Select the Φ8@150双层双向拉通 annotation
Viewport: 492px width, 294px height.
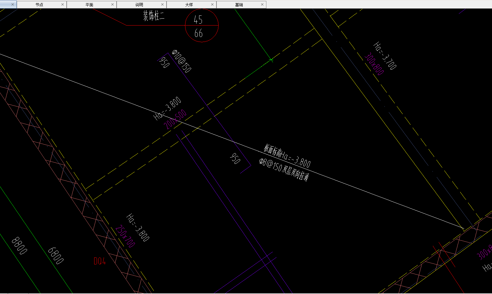coord(284,170)
